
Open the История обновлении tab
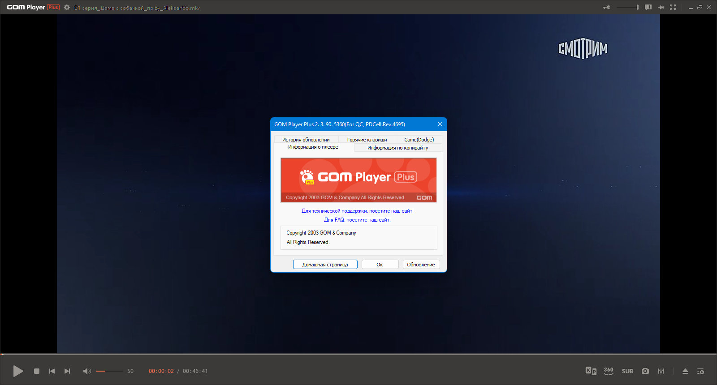pos(306,140)
